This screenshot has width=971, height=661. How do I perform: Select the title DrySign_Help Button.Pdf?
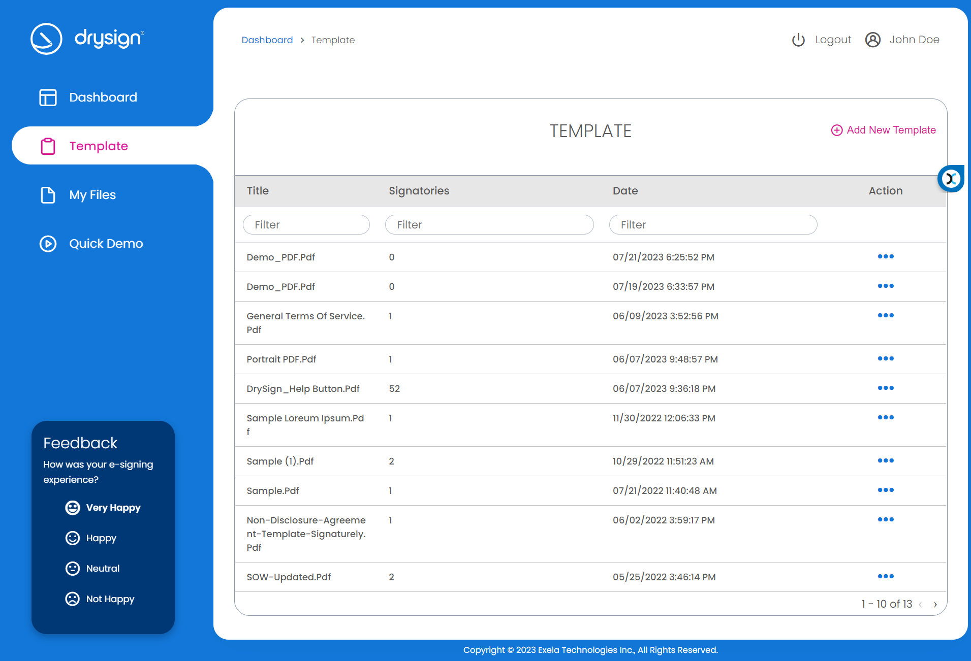click(x=303, y=389)
